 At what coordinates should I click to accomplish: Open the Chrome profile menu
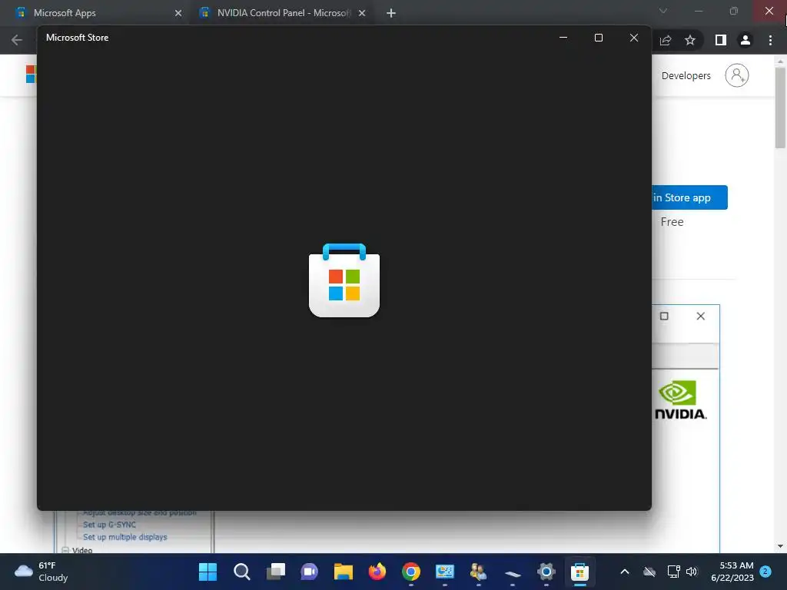(745, 40)
